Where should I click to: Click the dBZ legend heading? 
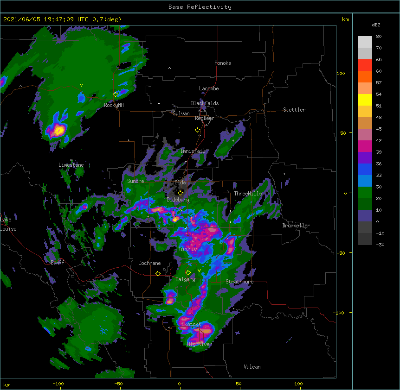tap(376, 25)
